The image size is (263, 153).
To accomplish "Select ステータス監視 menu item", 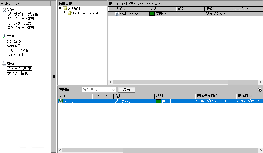I will click(20, 69).
